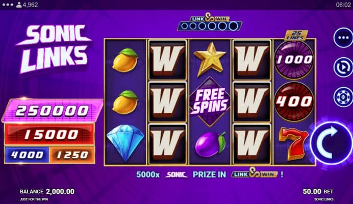Click the 15000 red jackpot panel
Viewport: 353px width, 204px height.
click(x=49, y=135)
